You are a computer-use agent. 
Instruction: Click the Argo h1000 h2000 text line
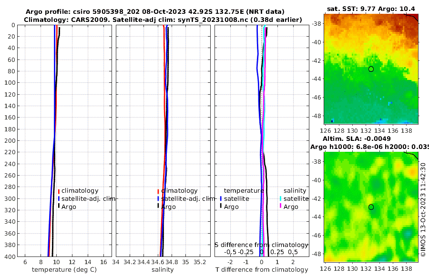(369, 147)
